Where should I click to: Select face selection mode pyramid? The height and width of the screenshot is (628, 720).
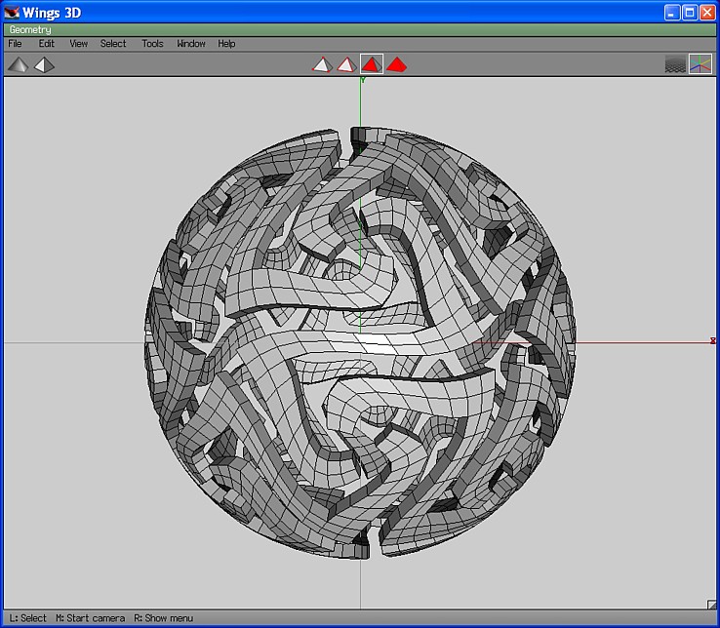click(372, 64)
